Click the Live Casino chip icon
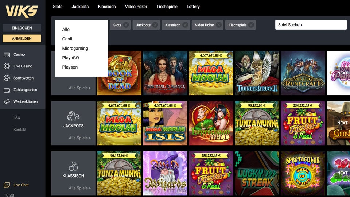The width and height of the screenshot is (350, 197). click(7, 66)
